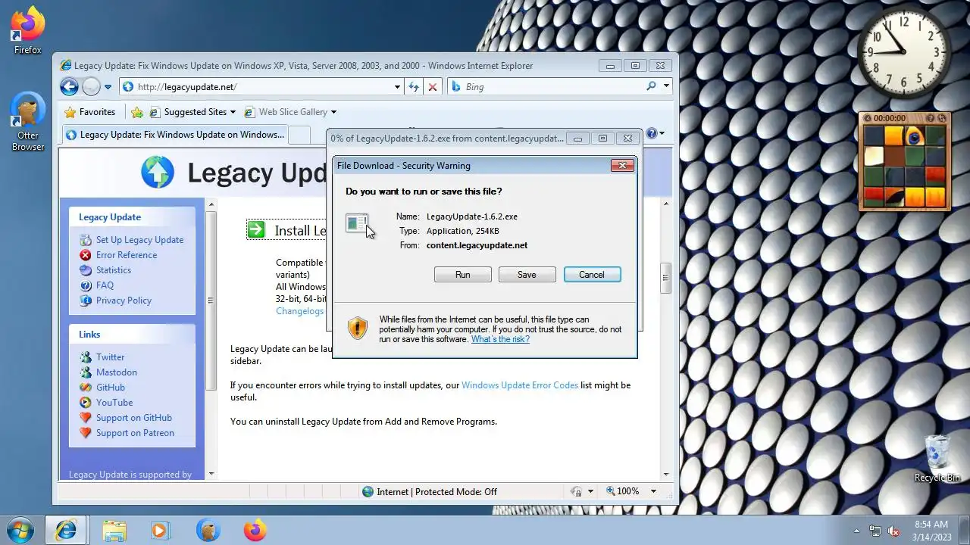
Task: Click the taskbar clock showing 8:54 AM
Action: (x=931, y=531)
